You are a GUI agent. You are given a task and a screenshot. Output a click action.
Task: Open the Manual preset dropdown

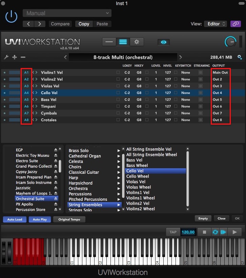[67, 13]
